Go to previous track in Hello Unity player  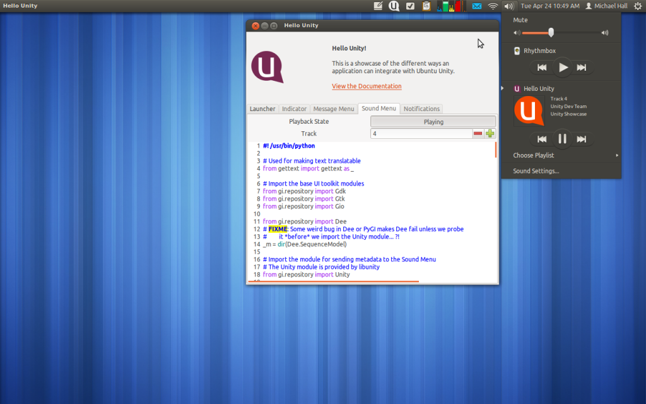(x=542, y=140)
